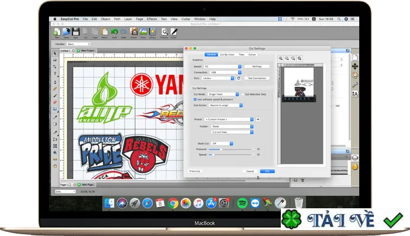Click the Speed slider

[x=230, y=155]
